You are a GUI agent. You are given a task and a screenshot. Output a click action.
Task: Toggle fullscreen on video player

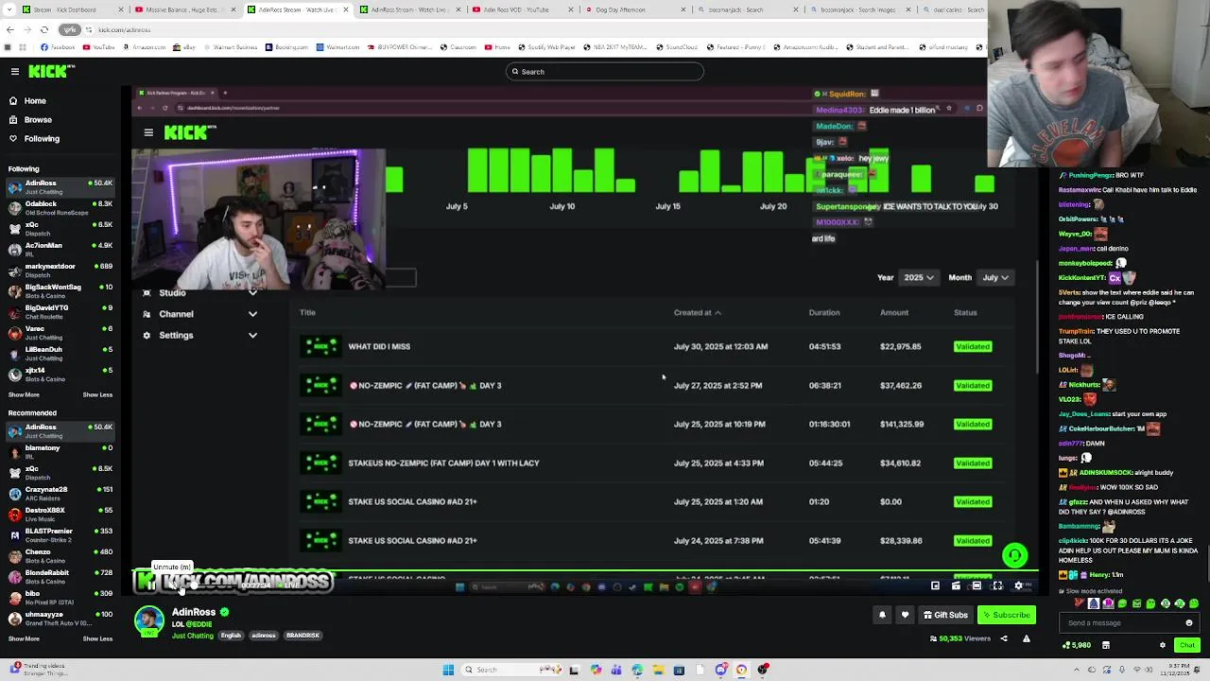(997, 585)
